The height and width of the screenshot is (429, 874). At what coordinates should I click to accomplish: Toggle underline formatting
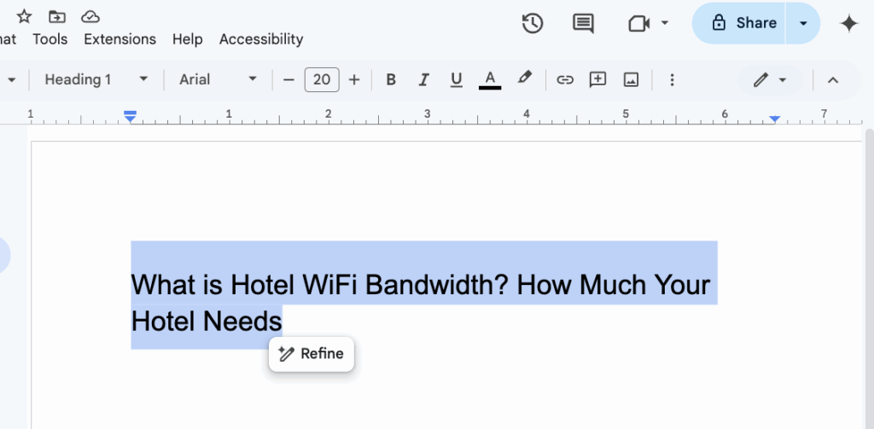456,79
